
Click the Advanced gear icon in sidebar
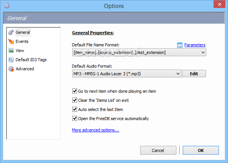tap(11, 69)
